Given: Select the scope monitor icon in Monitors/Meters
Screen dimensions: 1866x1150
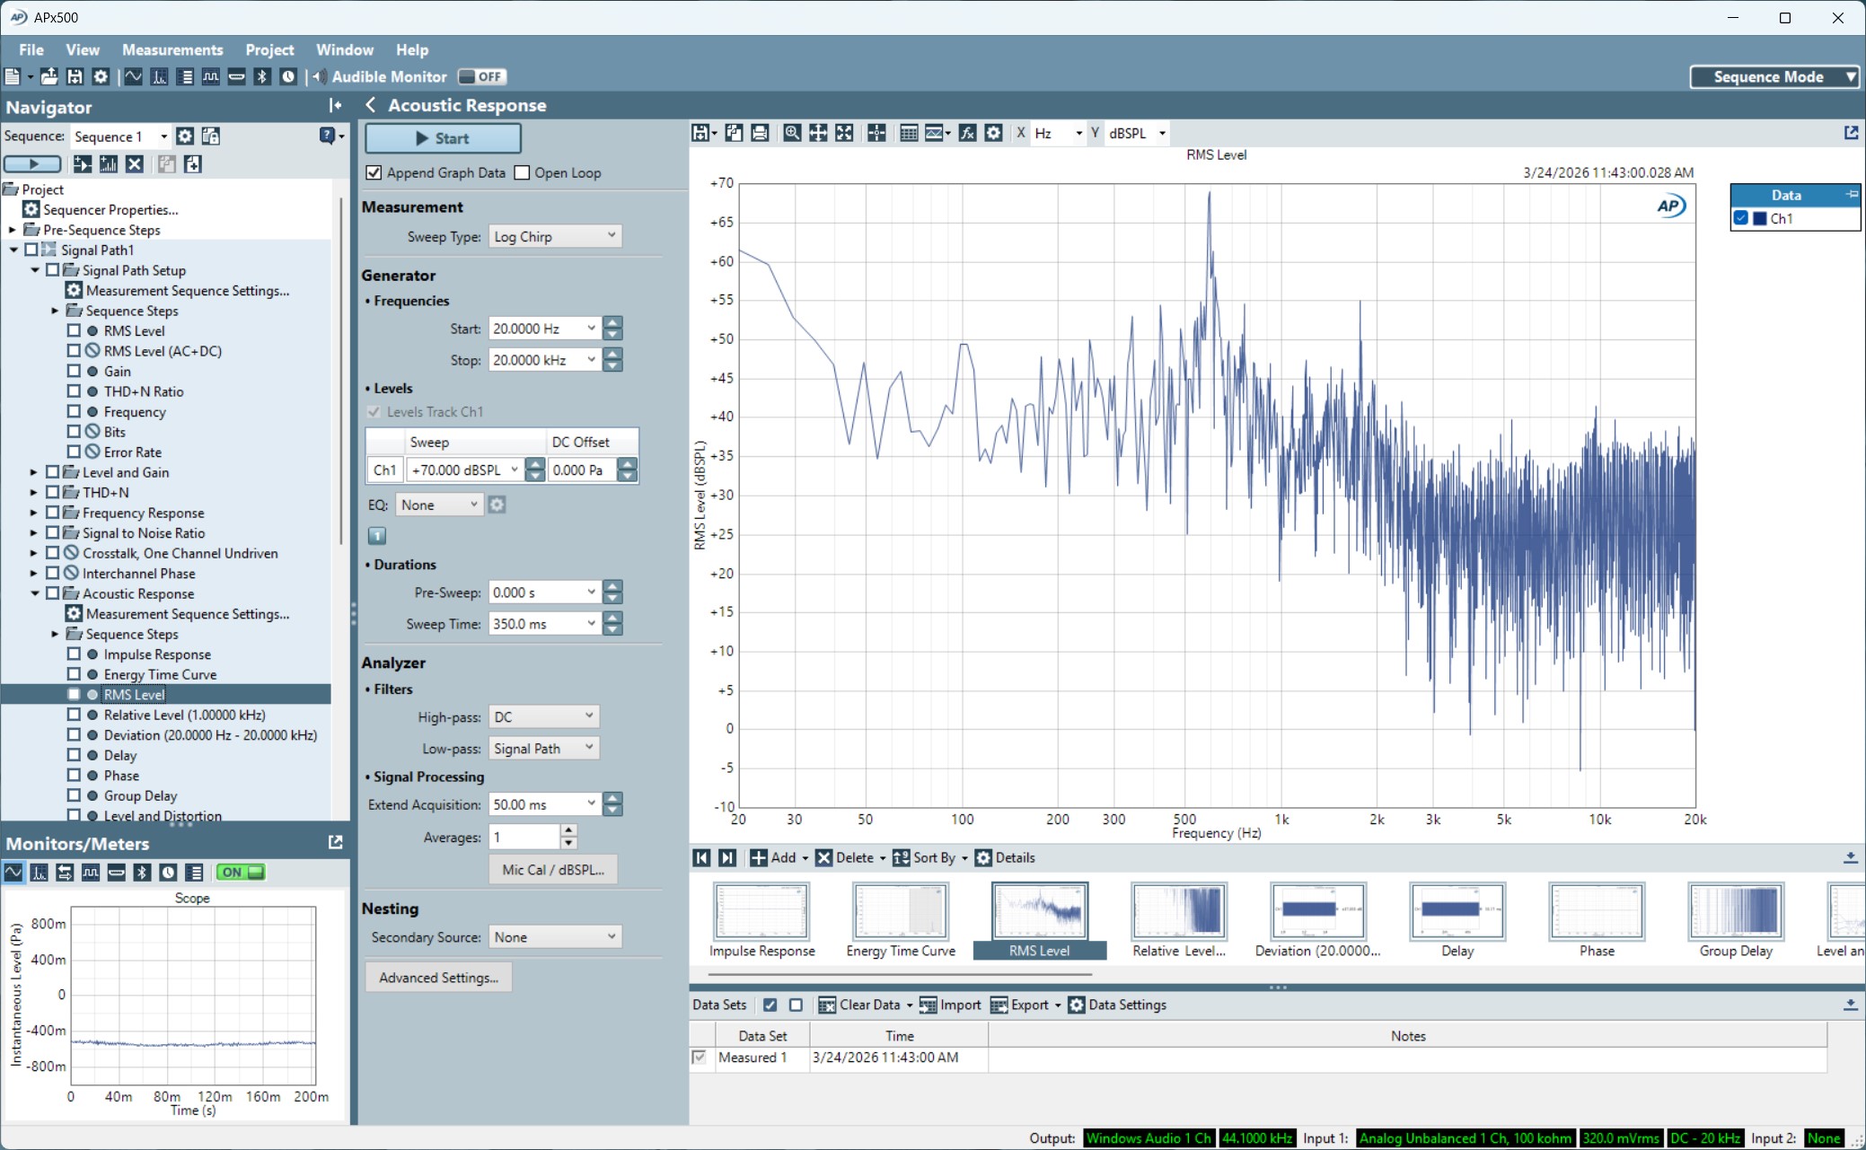Looking at the screenshot, I should pos(13,873).
